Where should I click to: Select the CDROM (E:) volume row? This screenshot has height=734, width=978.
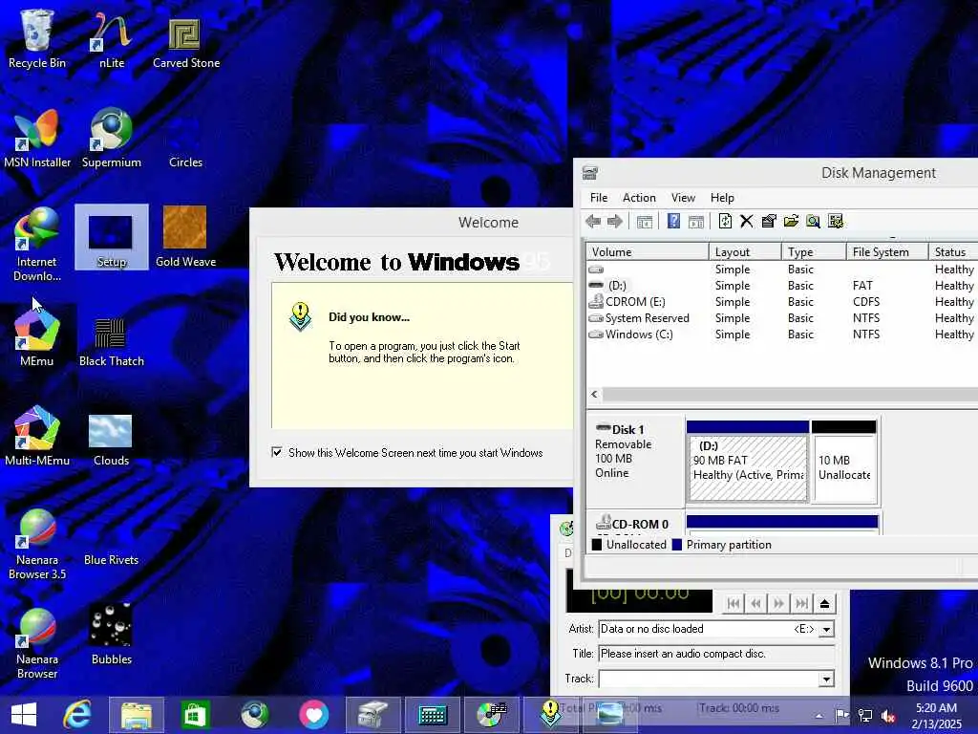click(782, 302)
